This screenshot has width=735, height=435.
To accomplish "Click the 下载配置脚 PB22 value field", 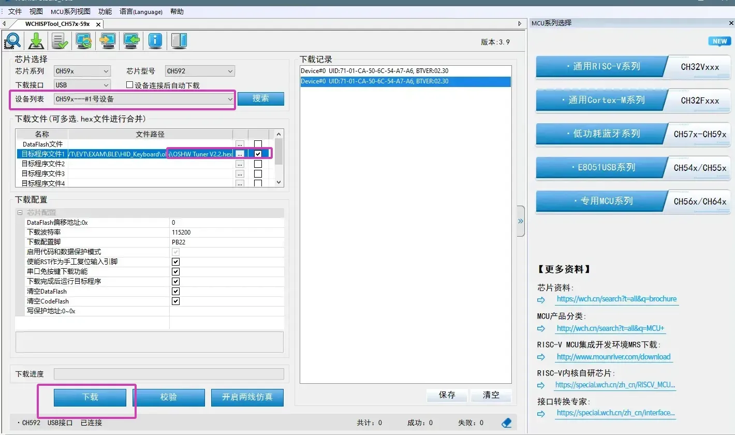I will coord(227,242).
